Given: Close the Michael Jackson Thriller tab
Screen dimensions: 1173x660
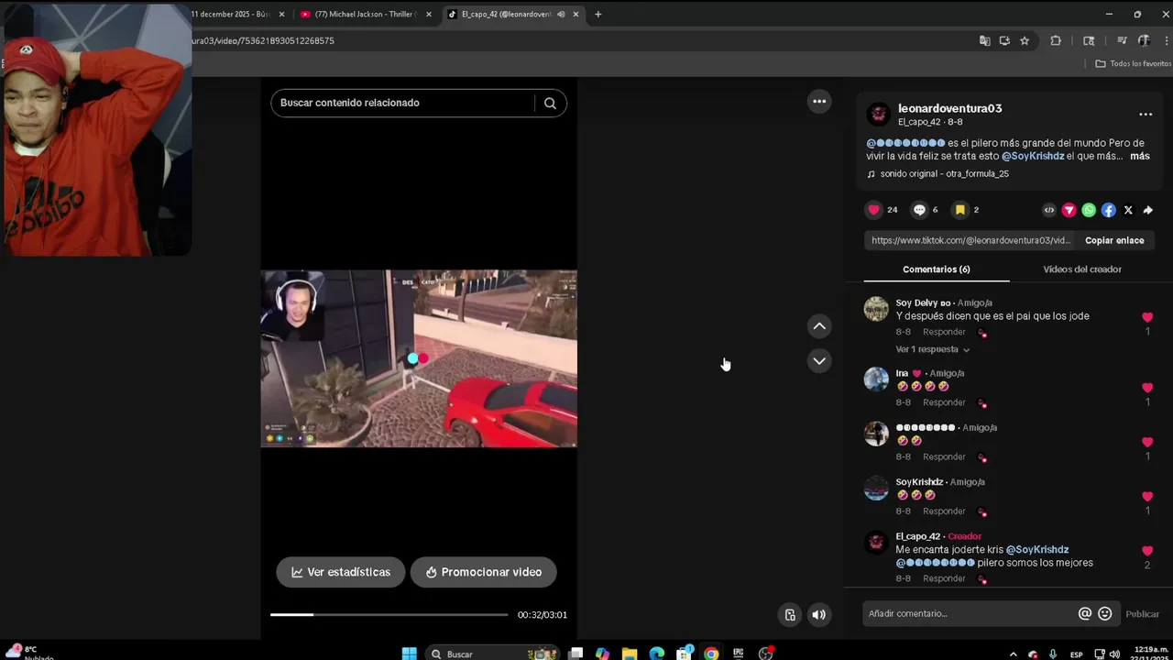Looking at the screenshot, I should click(428, 15).
